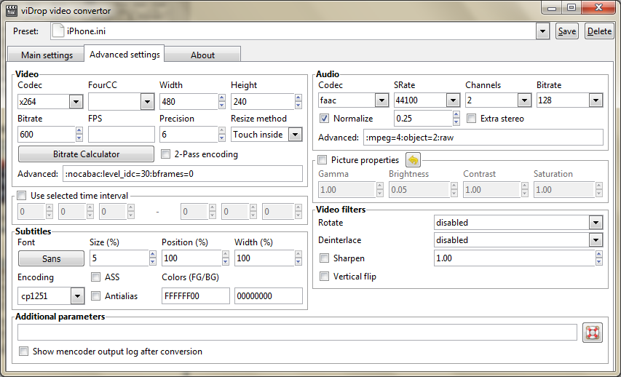Enable the Vertical flip filter

325,277
